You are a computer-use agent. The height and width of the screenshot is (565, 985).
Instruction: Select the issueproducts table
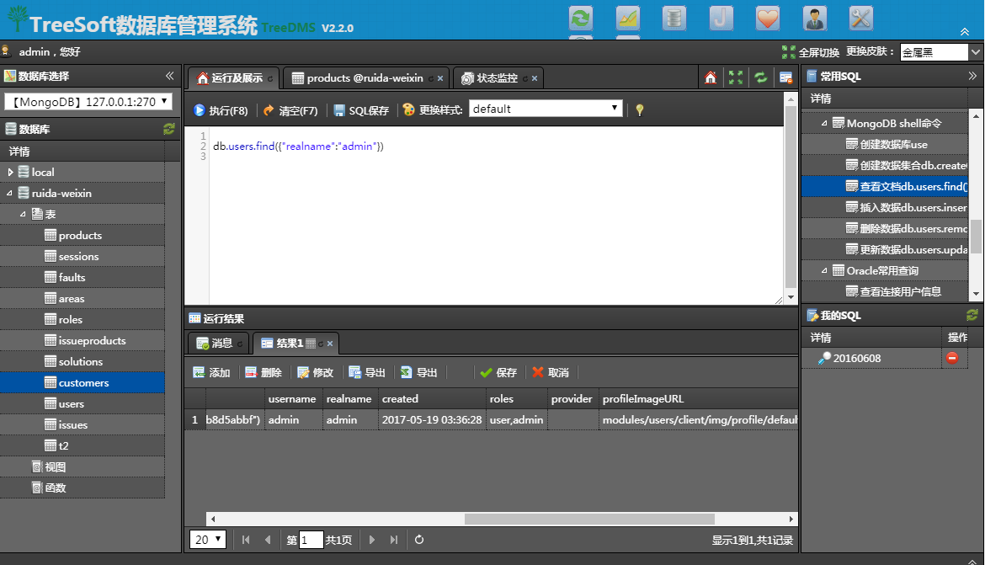click(92, 341)
